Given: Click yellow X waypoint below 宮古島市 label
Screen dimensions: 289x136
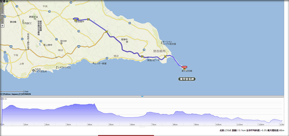Looking at the screenshot, I should tap(165, 56).
